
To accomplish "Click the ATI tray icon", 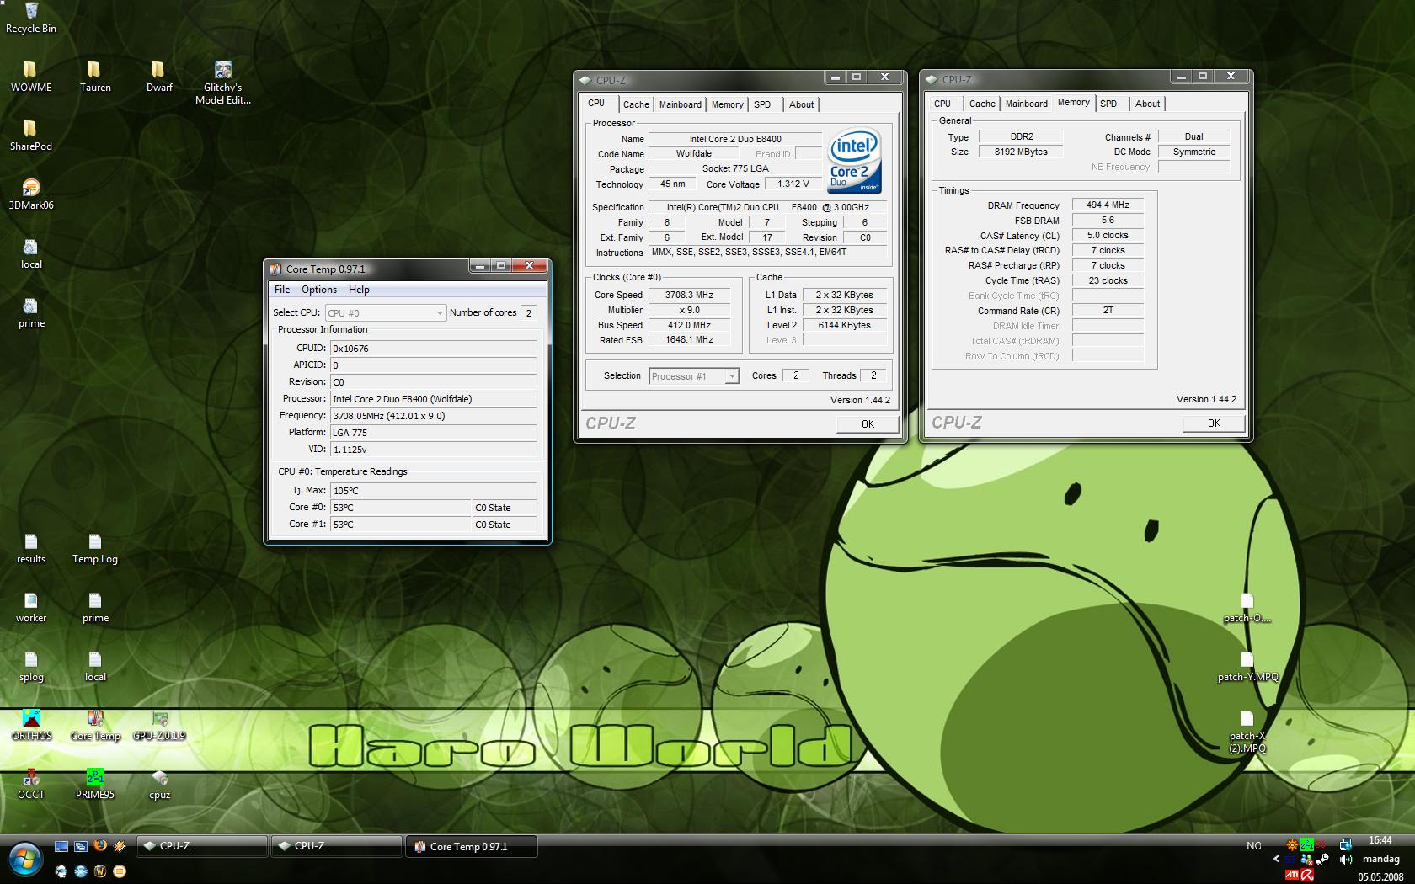I will 1292,876.
